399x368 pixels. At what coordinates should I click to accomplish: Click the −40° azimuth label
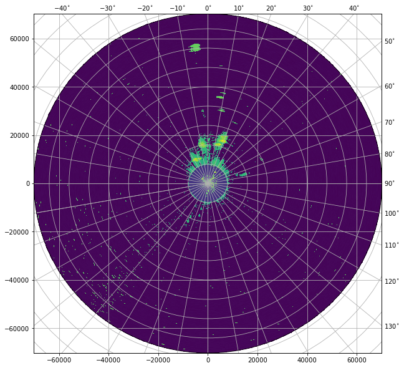(x=62, y=8)
